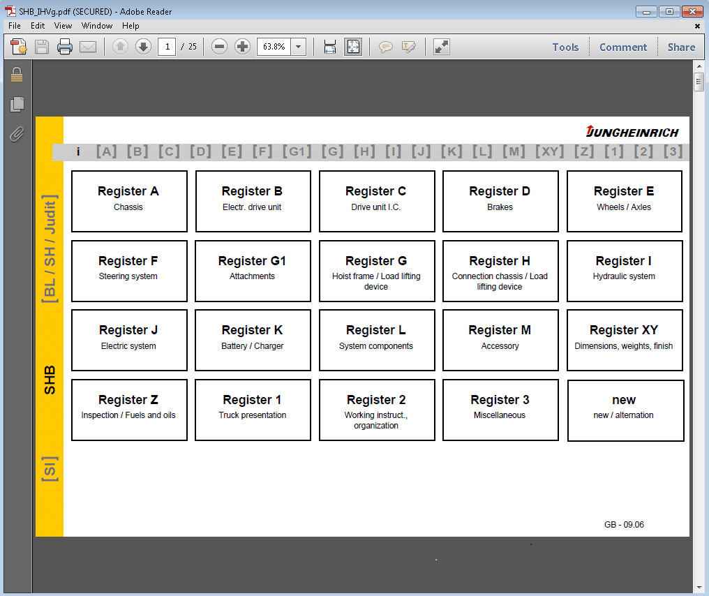Open Register A Chassis
This screenshot has width=709, height=596.
point(129,201)
